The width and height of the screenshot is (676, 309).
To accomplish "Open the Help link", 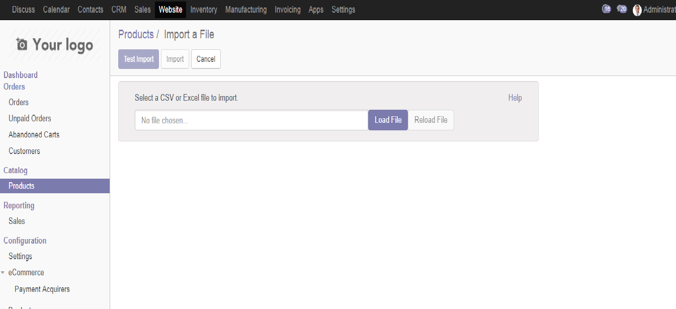I will point(515,98).
